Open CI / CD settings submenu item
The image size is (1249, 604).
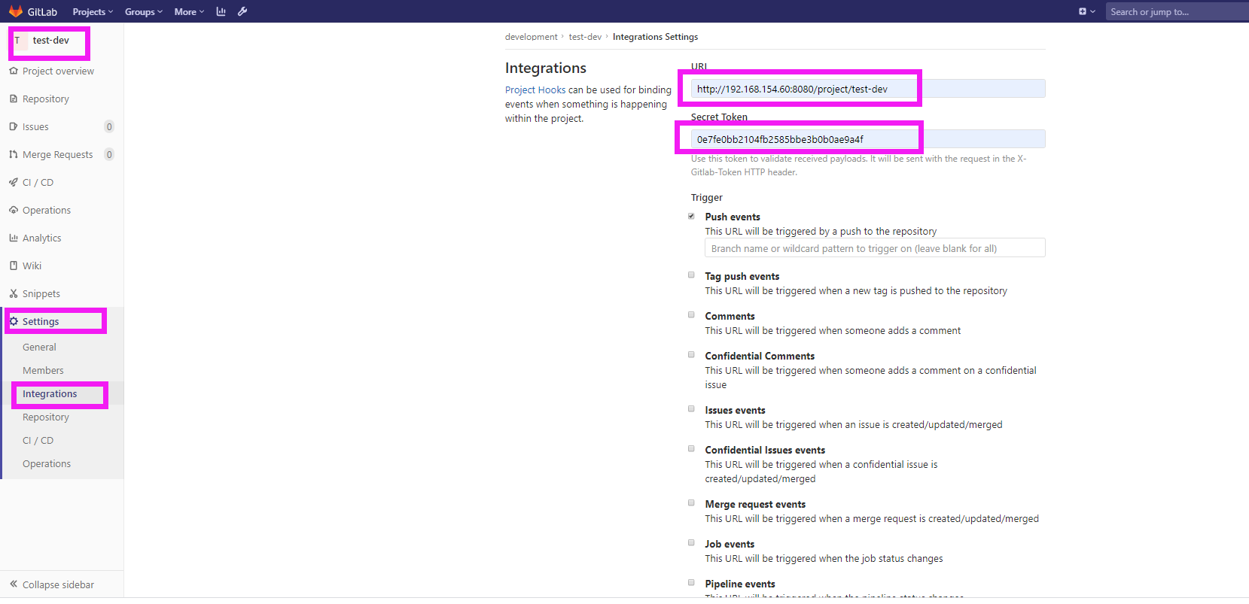(x=38, y=440)
